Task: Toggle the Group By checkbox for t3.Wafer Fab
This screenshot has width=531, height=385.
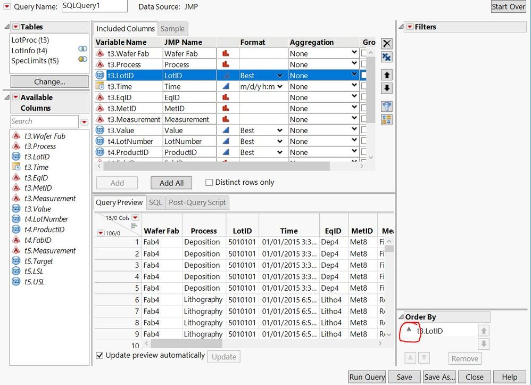Action: point(364,53)
